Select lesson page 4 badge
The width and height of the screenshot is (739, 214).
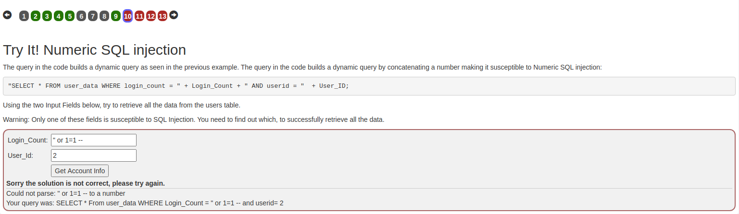click(58, 16)
